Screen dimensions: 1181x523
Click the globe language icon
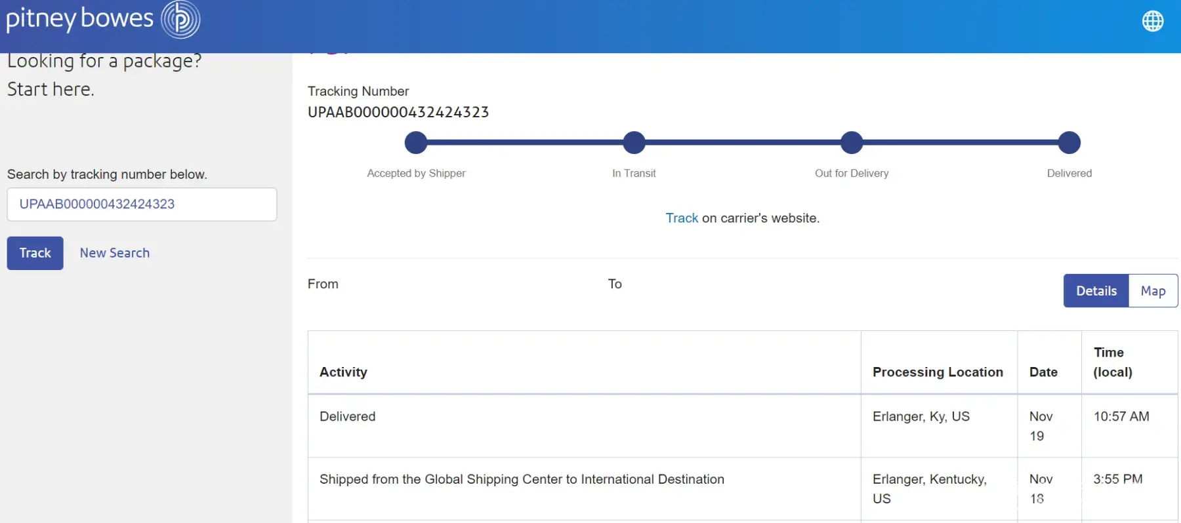pyautogui.click(x=1152, y=21)
